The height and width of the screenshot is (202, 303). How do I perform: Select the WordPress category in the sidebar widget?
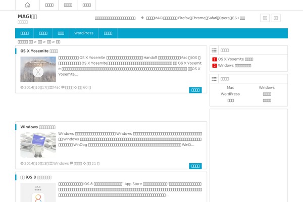tap(230, 94)
